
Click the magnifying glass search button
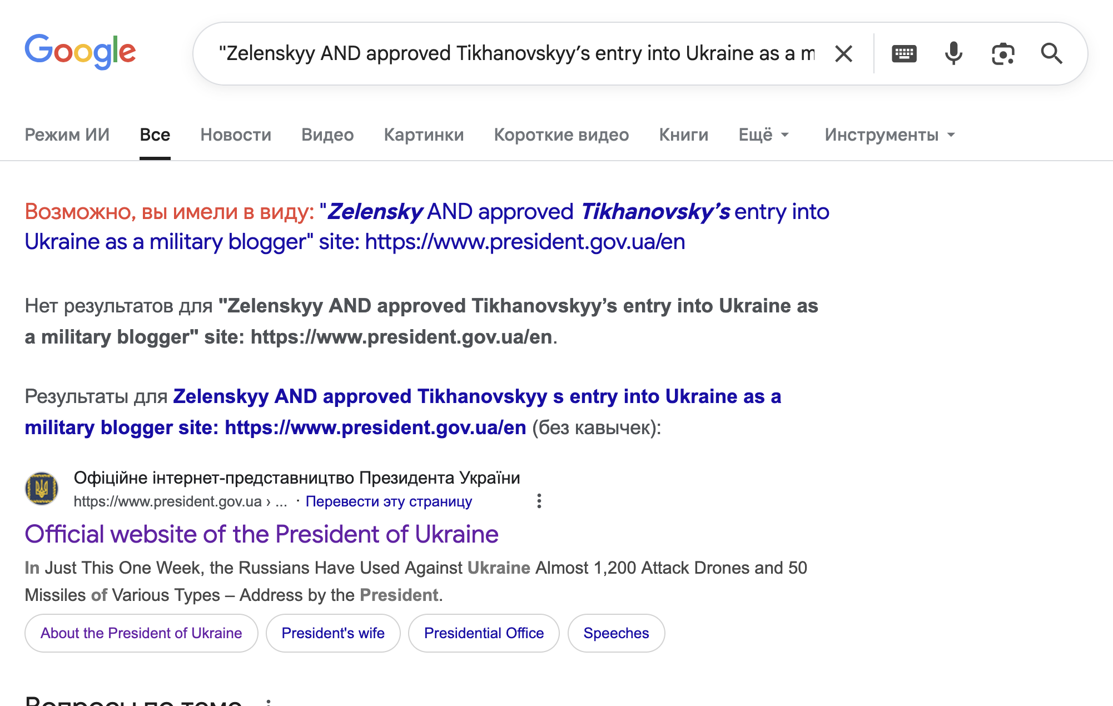[x=1051, y=54]
